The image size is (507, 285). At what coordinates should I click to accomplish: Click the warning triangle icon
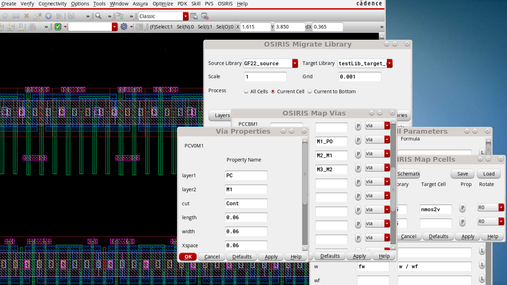click(10, 27)
